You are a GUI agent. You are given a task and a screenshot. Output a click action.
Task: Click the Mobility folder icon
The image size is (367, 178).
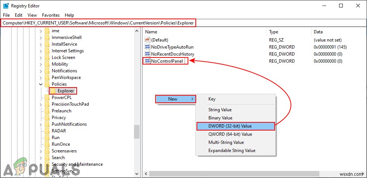click(47, 64)
